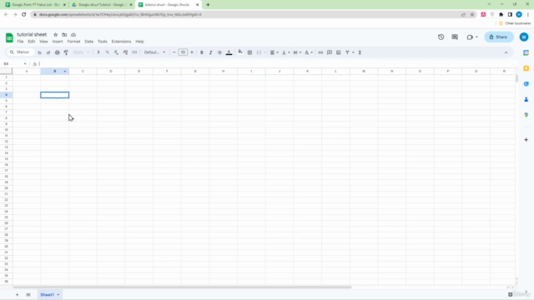
Task: Toggle italic formatting
Action: (210, 52)
